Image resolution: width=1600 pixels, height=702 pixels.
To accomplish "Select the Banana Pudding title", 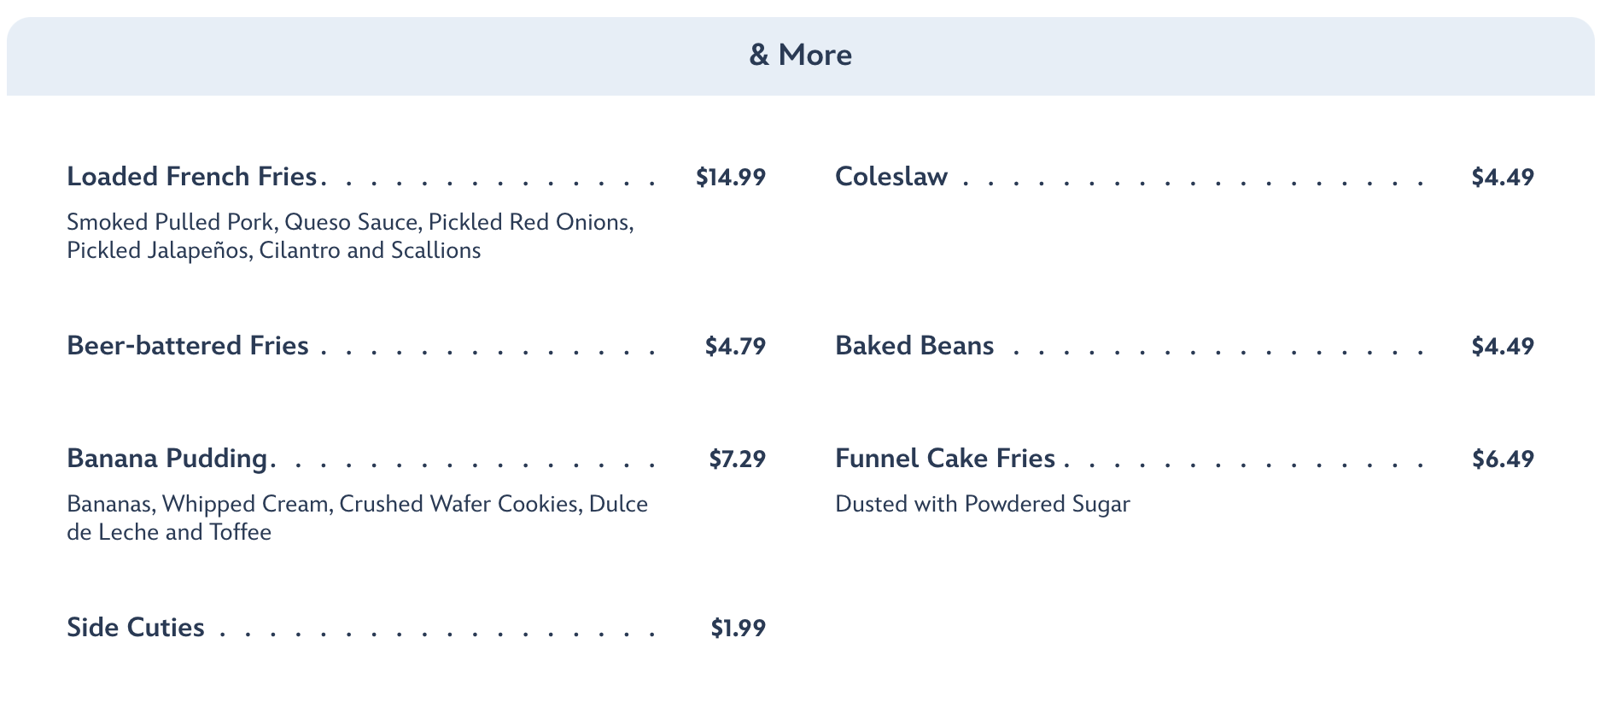I will pyautogui.click(x=167, y=459).
